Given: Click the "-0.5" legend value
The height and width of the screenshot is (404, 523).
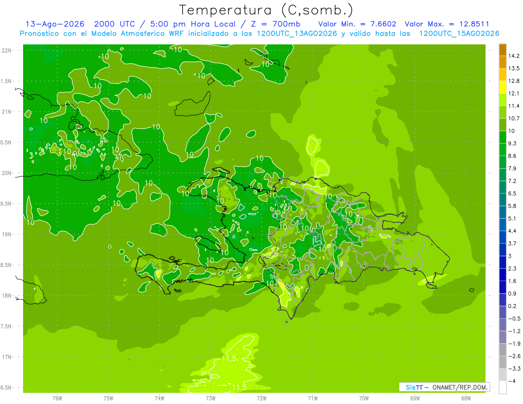Looking at the screenshot, I should (515, 319).
